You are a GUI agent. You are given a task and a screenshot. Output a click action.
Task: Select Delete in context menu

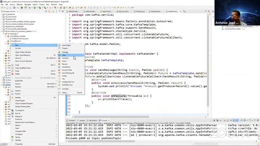click(34, 74)
